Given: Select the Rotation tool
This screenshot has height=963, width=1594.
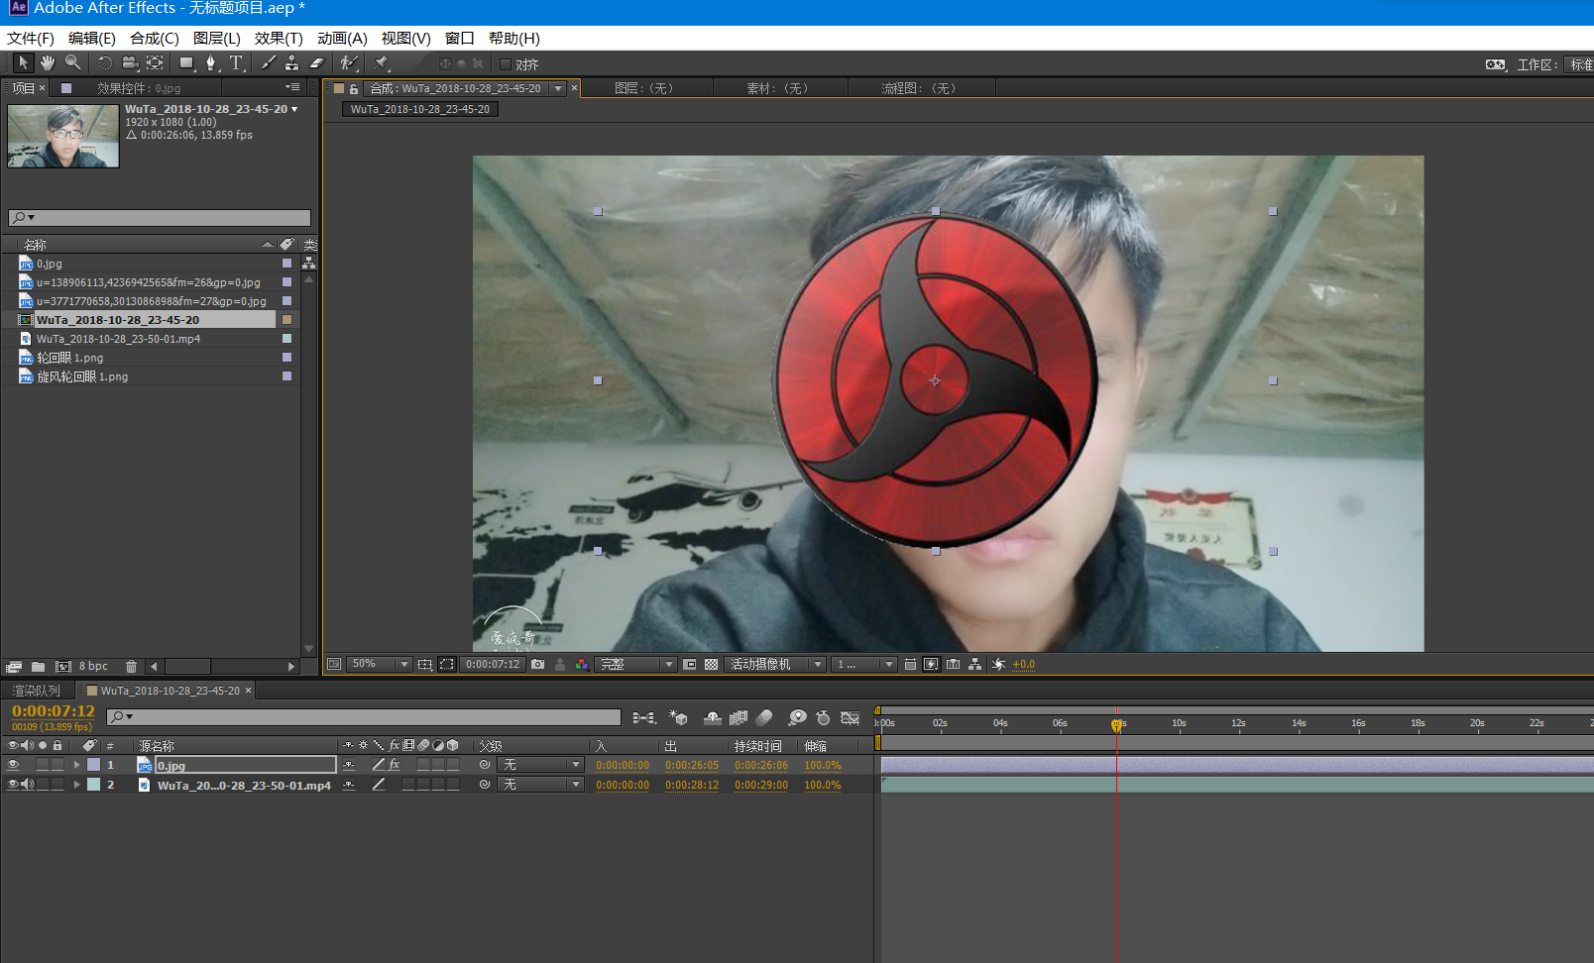Looking at the screenshot, I should click(x=105, y=62).
